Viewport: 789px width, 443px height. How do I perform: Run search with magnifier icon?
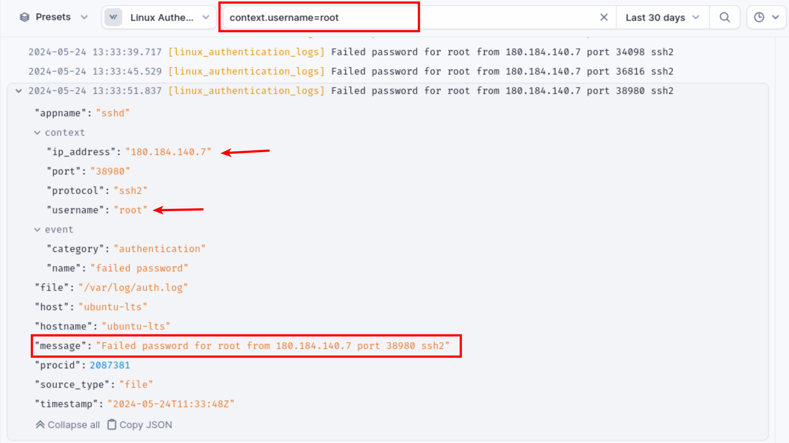tap(724, 17)
